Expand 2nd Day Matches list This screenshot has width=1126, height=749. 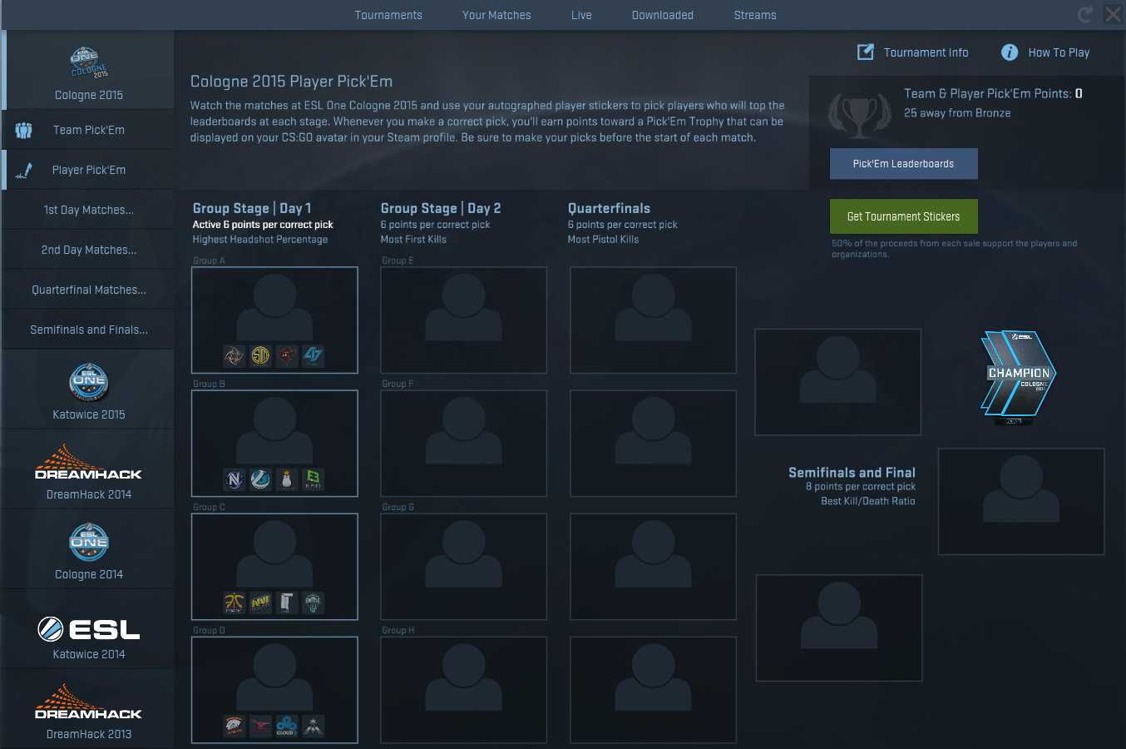pyautogui.click(x=88, y=250)
